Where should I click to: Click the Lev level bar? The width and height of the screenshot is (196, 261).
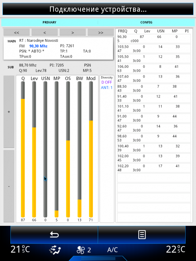[34, 149]
